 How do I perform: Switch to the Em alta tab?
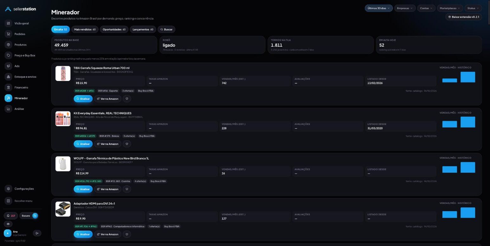click(61, 29)
